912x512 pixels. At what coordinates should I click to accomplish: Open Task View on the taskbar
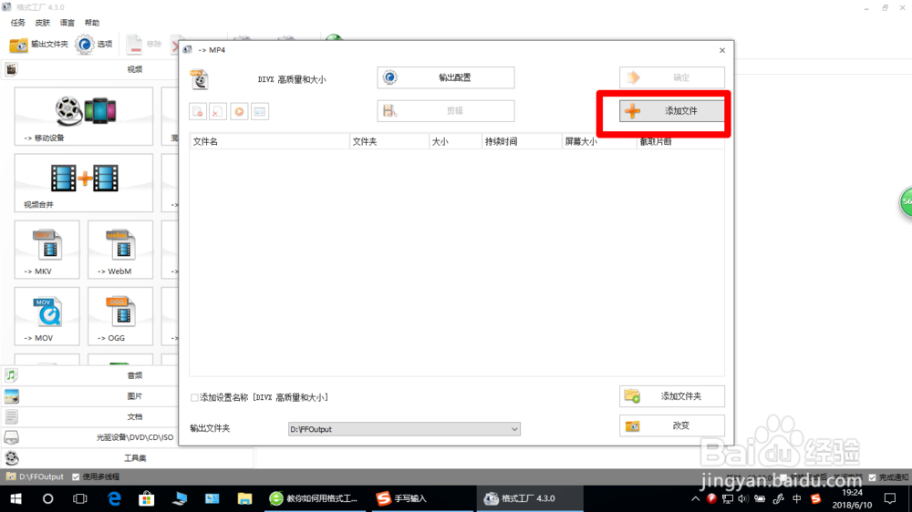(80, 498)
